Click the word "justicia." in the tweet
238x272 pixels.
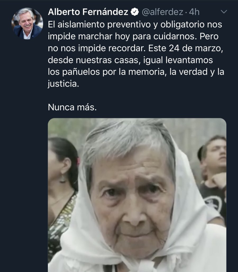63,84
